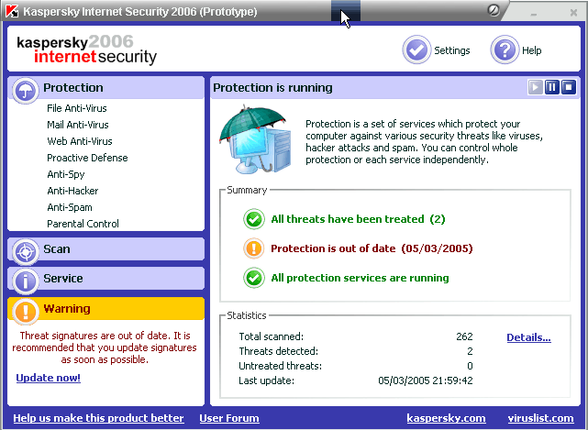The width and height of the screenshot is (588, 430).
Task: Select Mail Anti-Virus
Action: pos(78,125)
